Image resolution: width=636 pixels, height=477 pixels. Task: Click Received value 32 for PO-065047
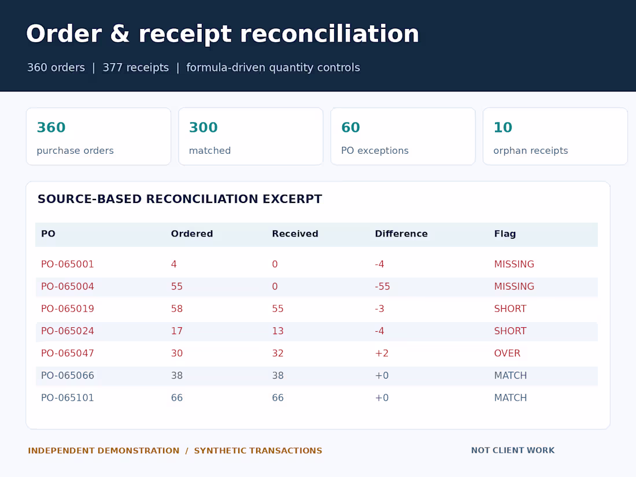[x=278, y=353]
